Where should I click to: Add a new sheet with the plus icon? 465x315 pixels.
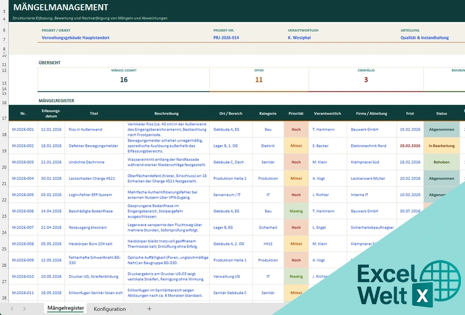click(x=149, y=309)
